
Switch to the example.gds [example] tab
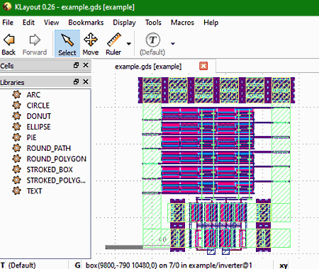click(x=148, y=67)
